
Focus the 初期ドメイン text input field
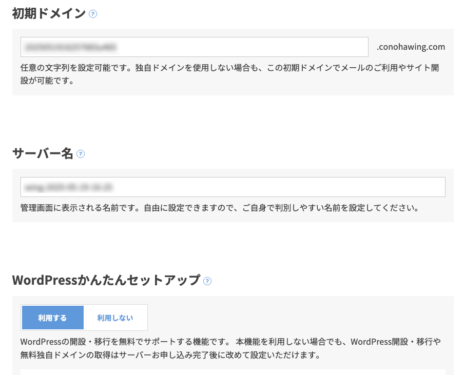pos(195,47)
